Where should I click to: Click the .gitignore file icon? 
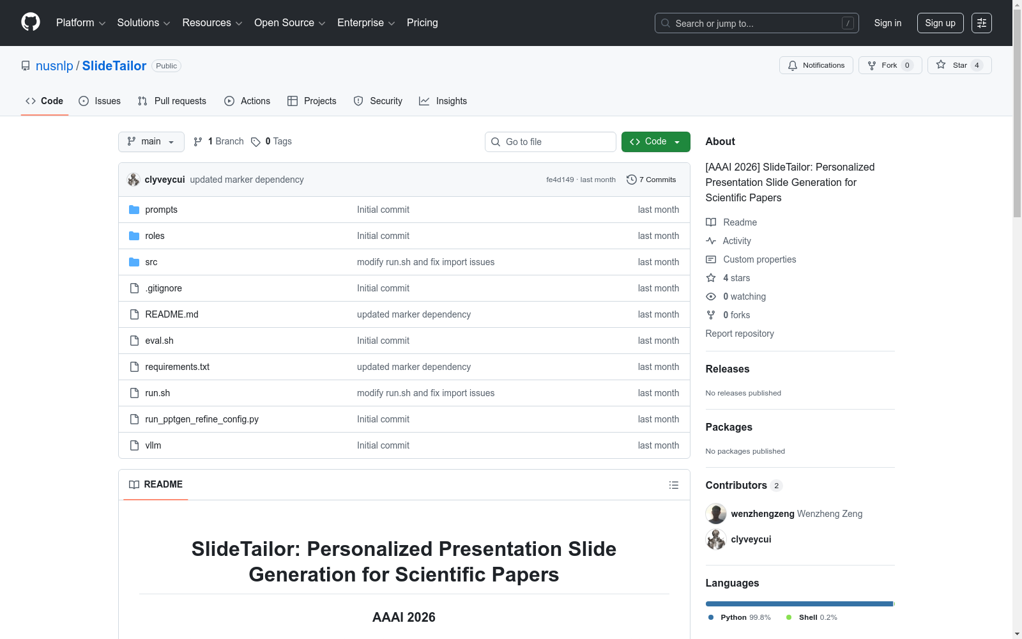tap(134, 288)
